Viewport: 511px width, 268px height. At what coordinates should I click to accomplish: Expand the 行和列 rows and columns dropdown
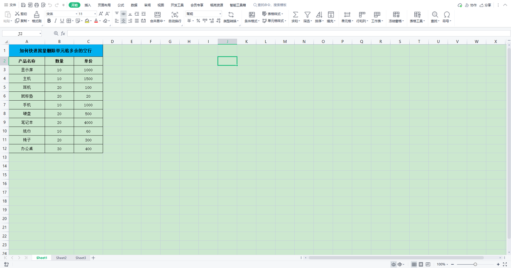(367, 21)
